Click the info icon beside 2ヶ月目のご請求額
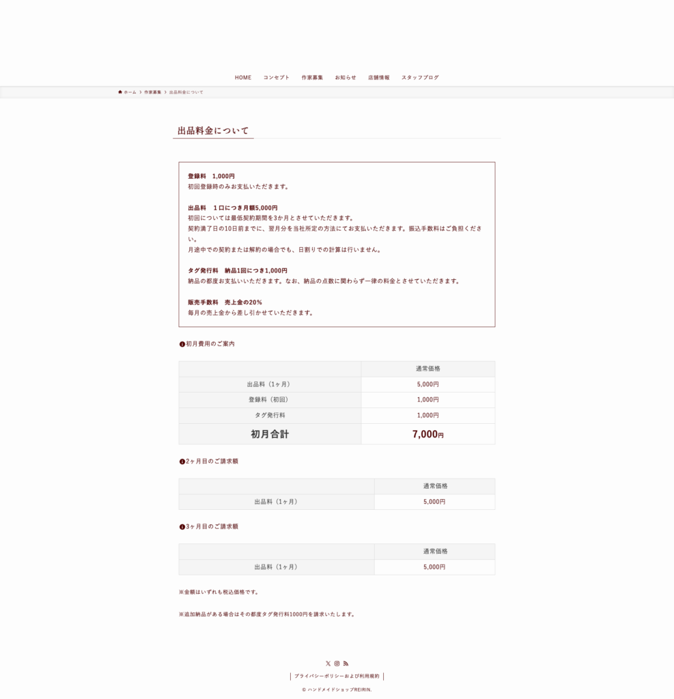Viewport: 674px width, 699px height. pyautogui.click(x=182, y=461)
